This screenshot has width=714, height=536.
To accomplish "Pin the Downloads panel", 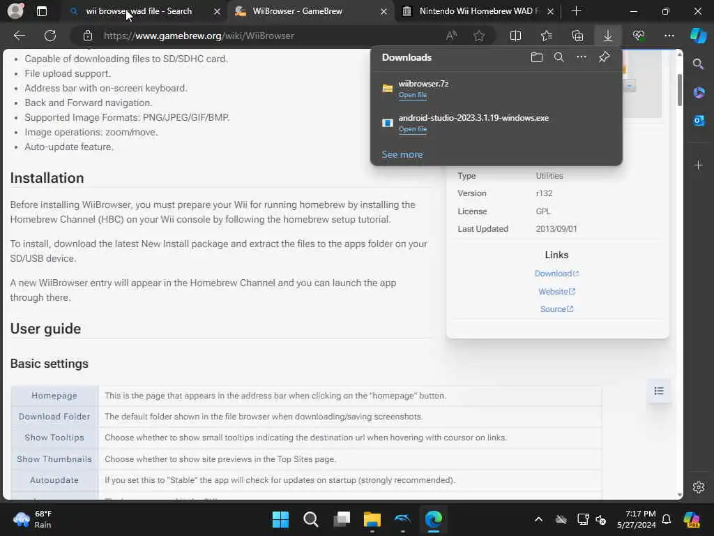I will (605, 57).
